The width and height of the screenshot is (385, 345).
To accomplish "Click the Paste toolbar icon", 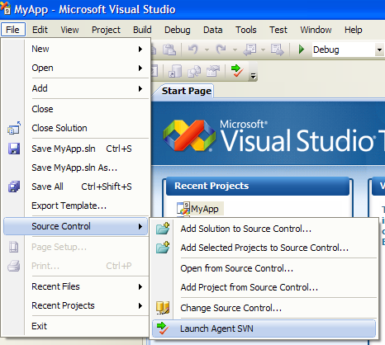I will [x=169, y=50].
